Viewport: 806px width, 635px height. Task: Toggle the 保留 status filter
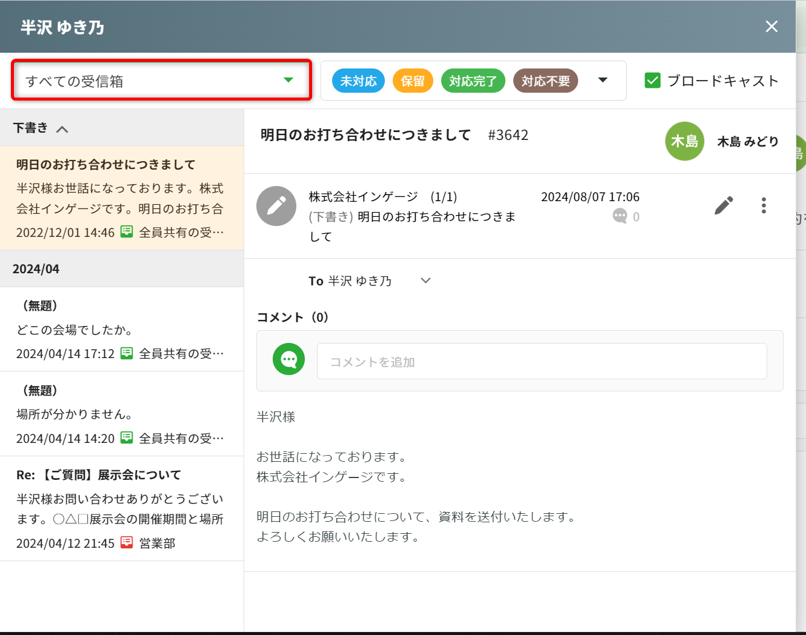413,81
